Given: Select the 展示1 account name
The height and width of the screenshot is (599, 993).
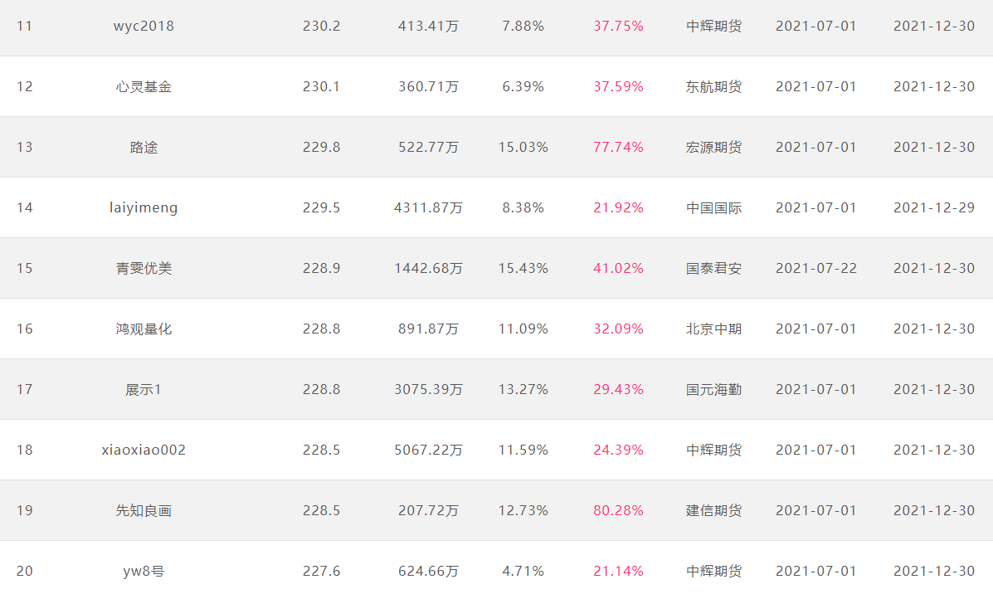Looking at the screenshot, I should (x=144, y=389).
